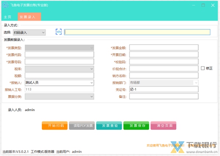Screen dimensions: 220x156
Task: Click the 报销人工号 field showing 113
Action: [x=59, y=89]
